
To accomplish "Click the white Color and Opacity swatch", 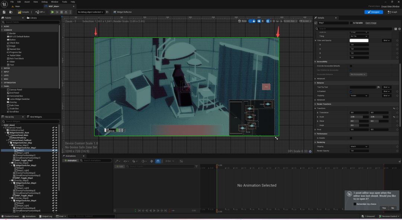I will point(359,40).
